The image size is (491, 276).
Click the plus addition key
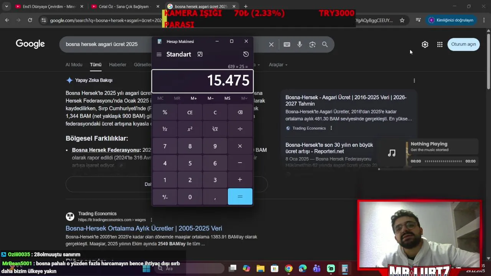240,180
